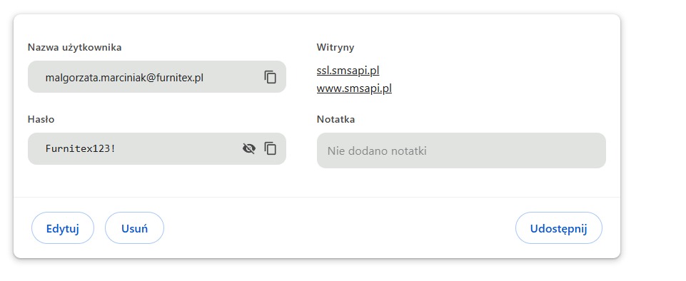Click the Edytuj button
The height and width of the screenshot is (281, 686).
pos(63,228)
